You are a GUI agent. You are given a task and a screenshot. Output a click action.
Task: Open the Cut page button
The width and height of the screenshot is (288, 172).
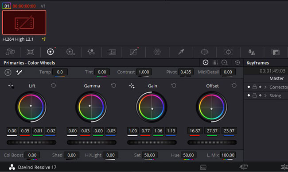[244, 167]
